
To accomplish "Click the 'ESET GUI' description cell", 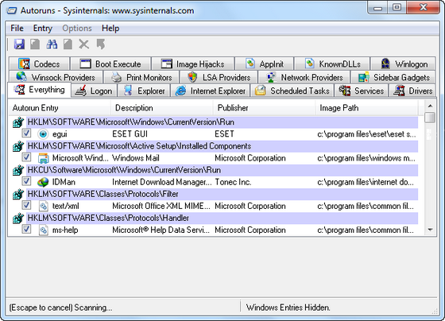I will tap(130, 134).
